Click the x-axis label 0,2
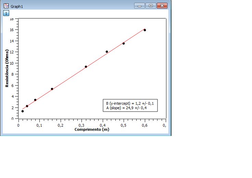The height and width of the screenshot is (178, 252). tap(61, 125)
